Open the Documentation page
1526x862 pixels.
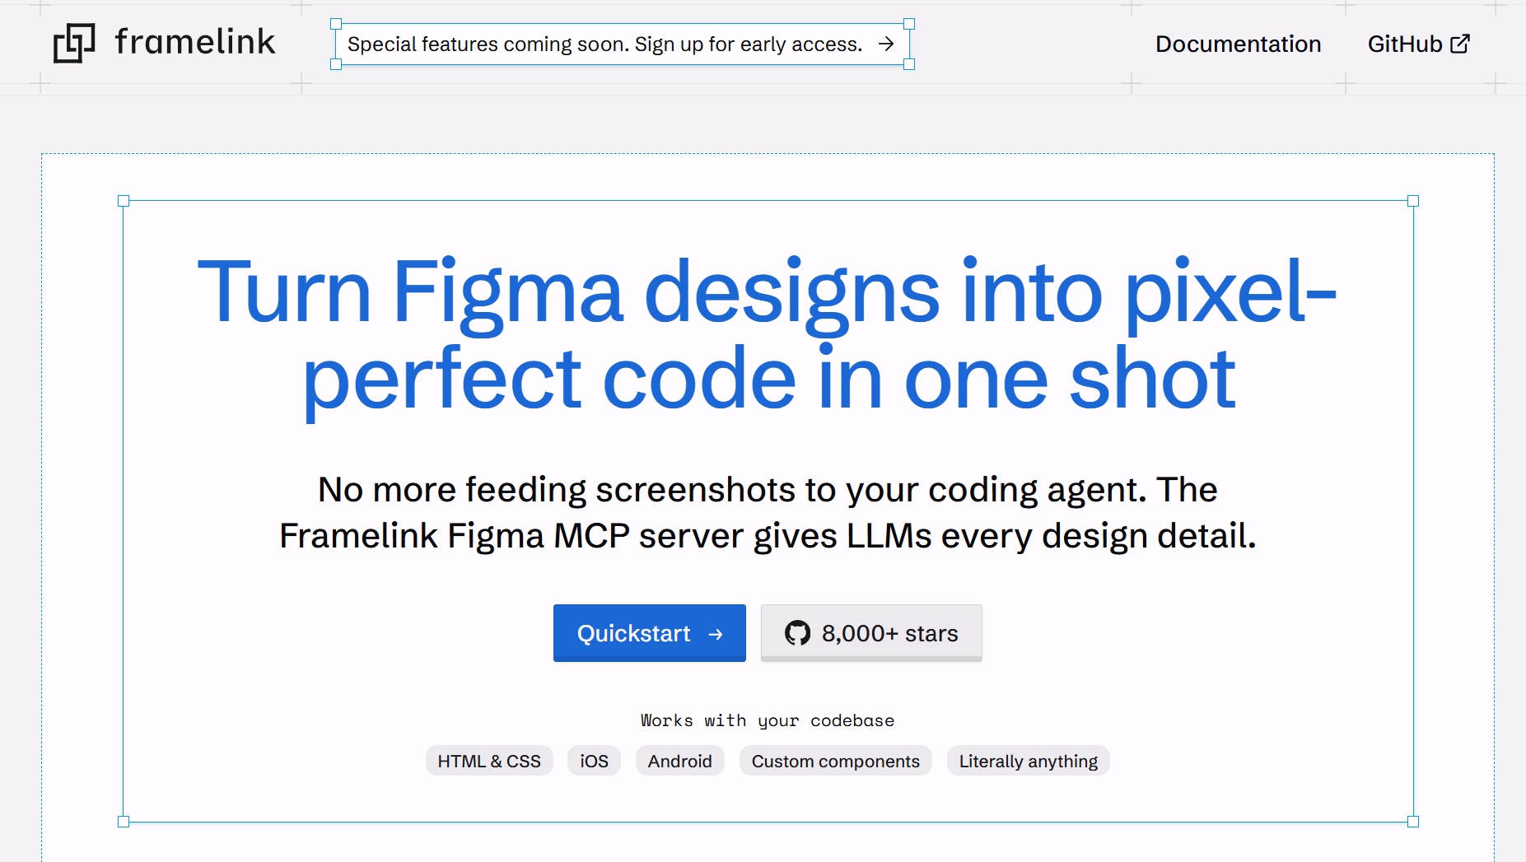1238,44
